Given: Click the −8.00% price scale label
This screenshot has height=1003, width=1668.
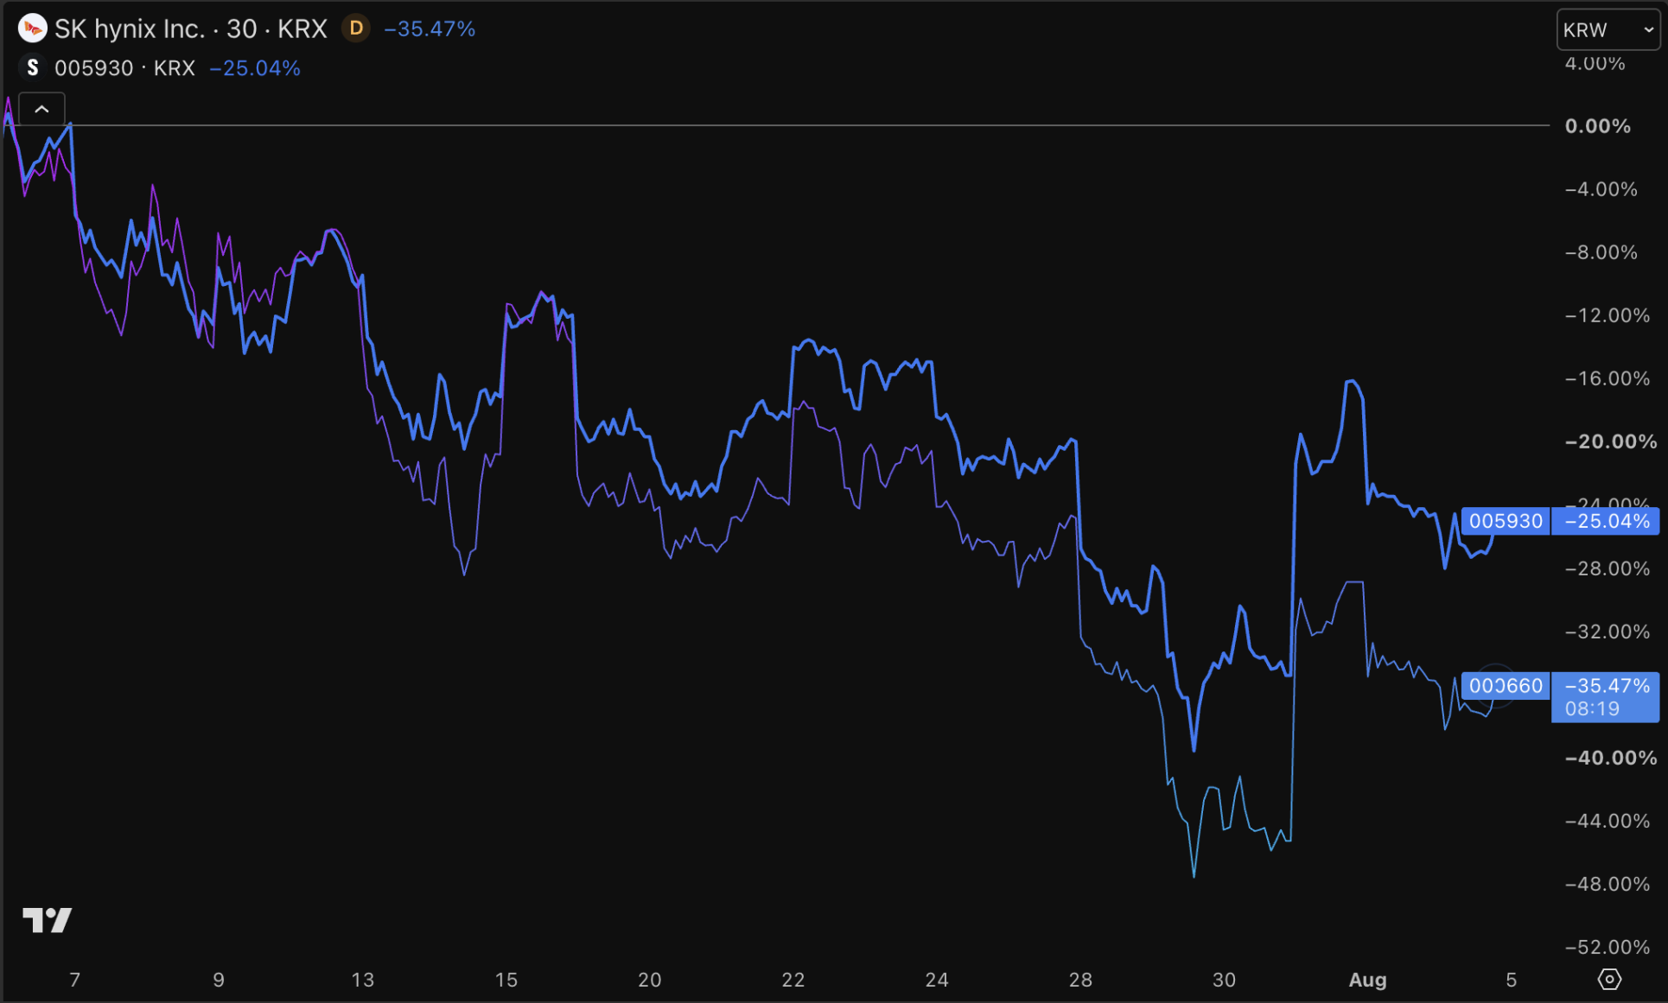Looking at the screenshot, I should [x=1601, y=252].
